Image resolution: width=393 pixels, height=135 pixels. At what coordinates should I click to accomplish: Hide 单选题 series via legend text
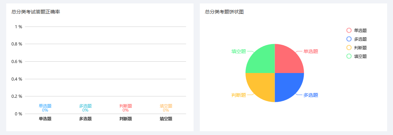tap(360, 30)
